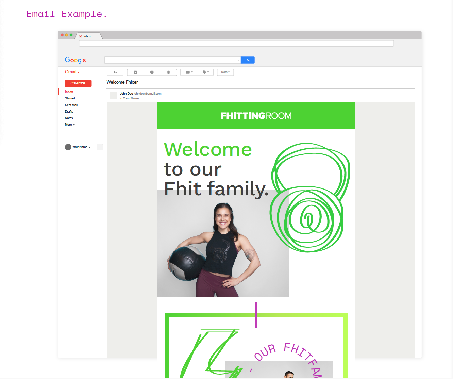The image size is (453, 379).
Task: Open the Move to folder dropdown
Action: point(189,72)
